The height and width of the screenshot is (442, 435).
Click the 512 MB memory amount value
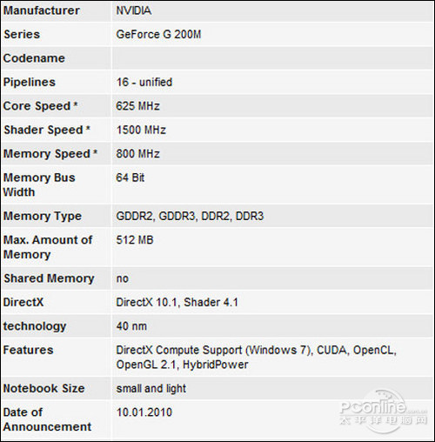pyautogui.click(x=135, y=240)
